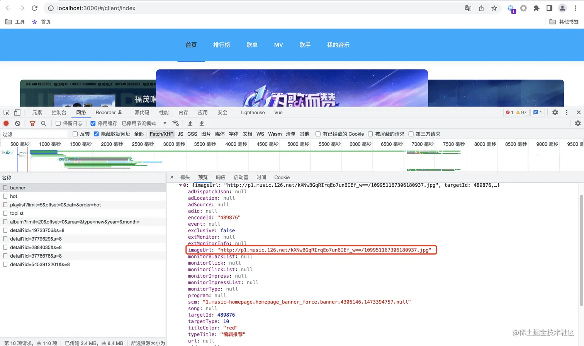Screen dimensions: 584x346
Task: Select the hot request row
Action: click(x=83, y=196)
